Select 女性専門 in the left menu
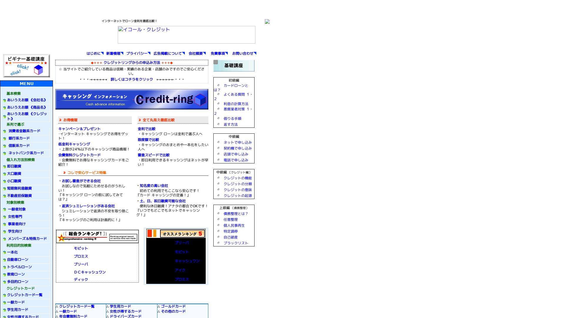 pos(15,217)
